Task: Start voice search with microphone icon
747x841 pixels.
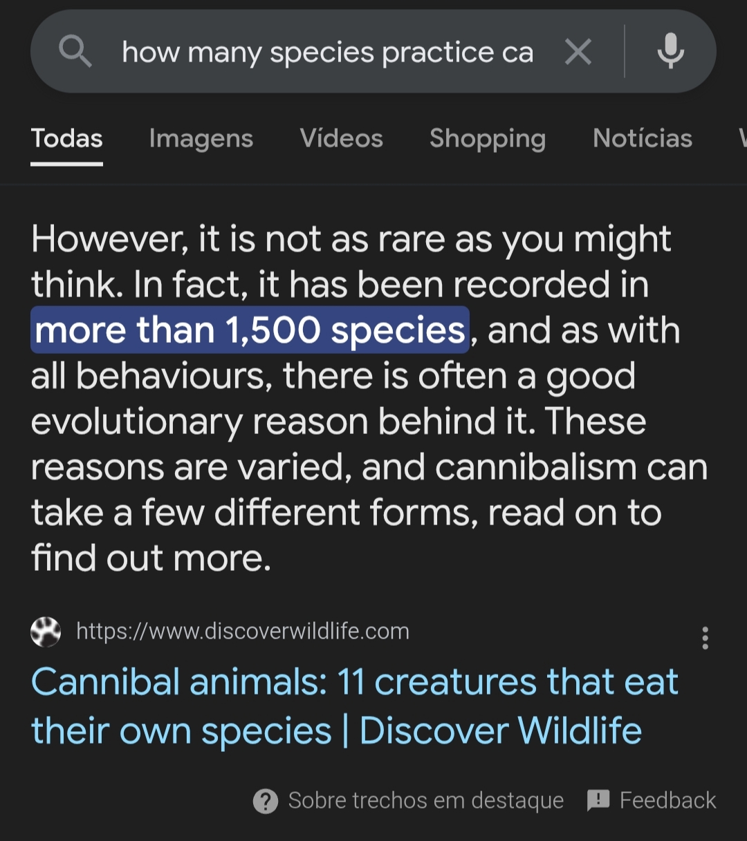Action: click(x=670, y=51)
